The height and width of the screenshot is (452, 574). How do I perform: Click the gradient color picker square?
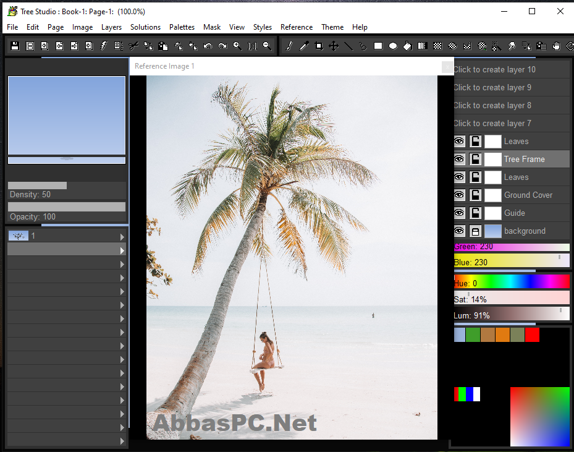coord(540,417)
